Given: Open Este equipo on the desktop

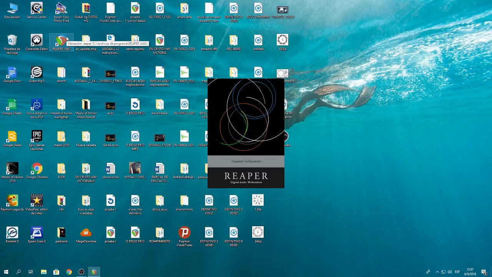Looking at the screenshot, I should point(12,11).
